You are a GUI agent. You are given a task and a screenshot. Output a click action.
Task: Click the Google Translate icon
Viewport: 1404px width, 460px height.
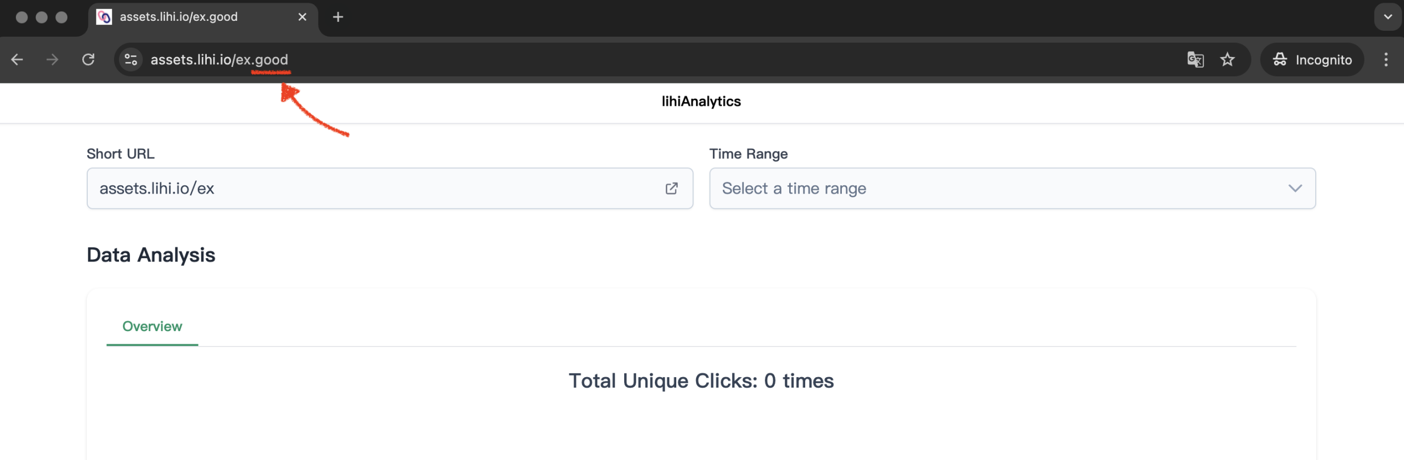coord(1195,60)
